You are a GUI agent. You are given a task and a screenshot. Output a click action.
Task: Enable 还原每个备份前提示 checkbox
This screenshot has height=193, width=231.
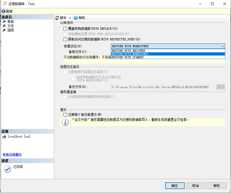pyautogui.click(x=65, y=115)
